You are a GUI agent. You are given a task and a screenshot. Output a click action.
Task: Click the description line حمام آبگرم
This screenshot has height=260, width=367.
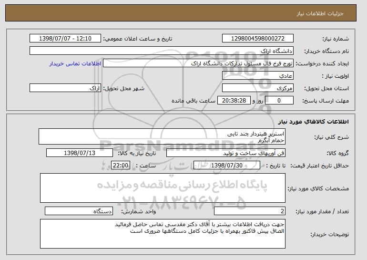(x=271, y=140)
